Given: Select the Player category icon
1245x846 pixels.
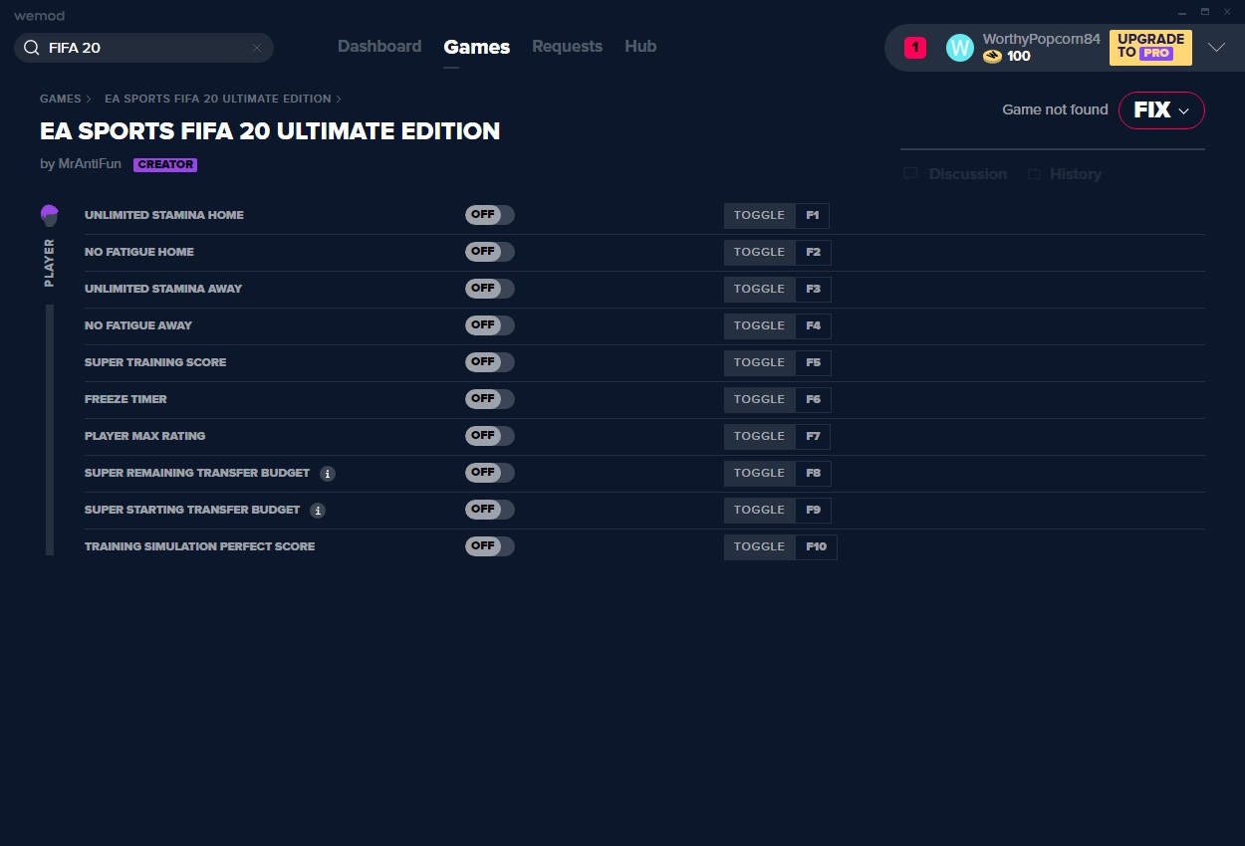Looking at the screenshot, I should point(50,216).
